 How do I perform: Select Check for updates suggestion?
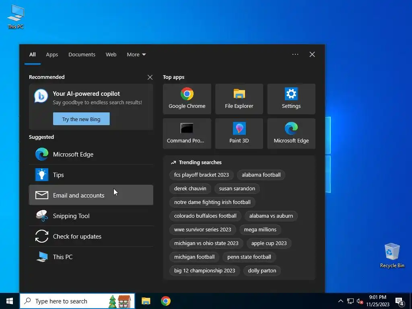click(x=91, y=236)
